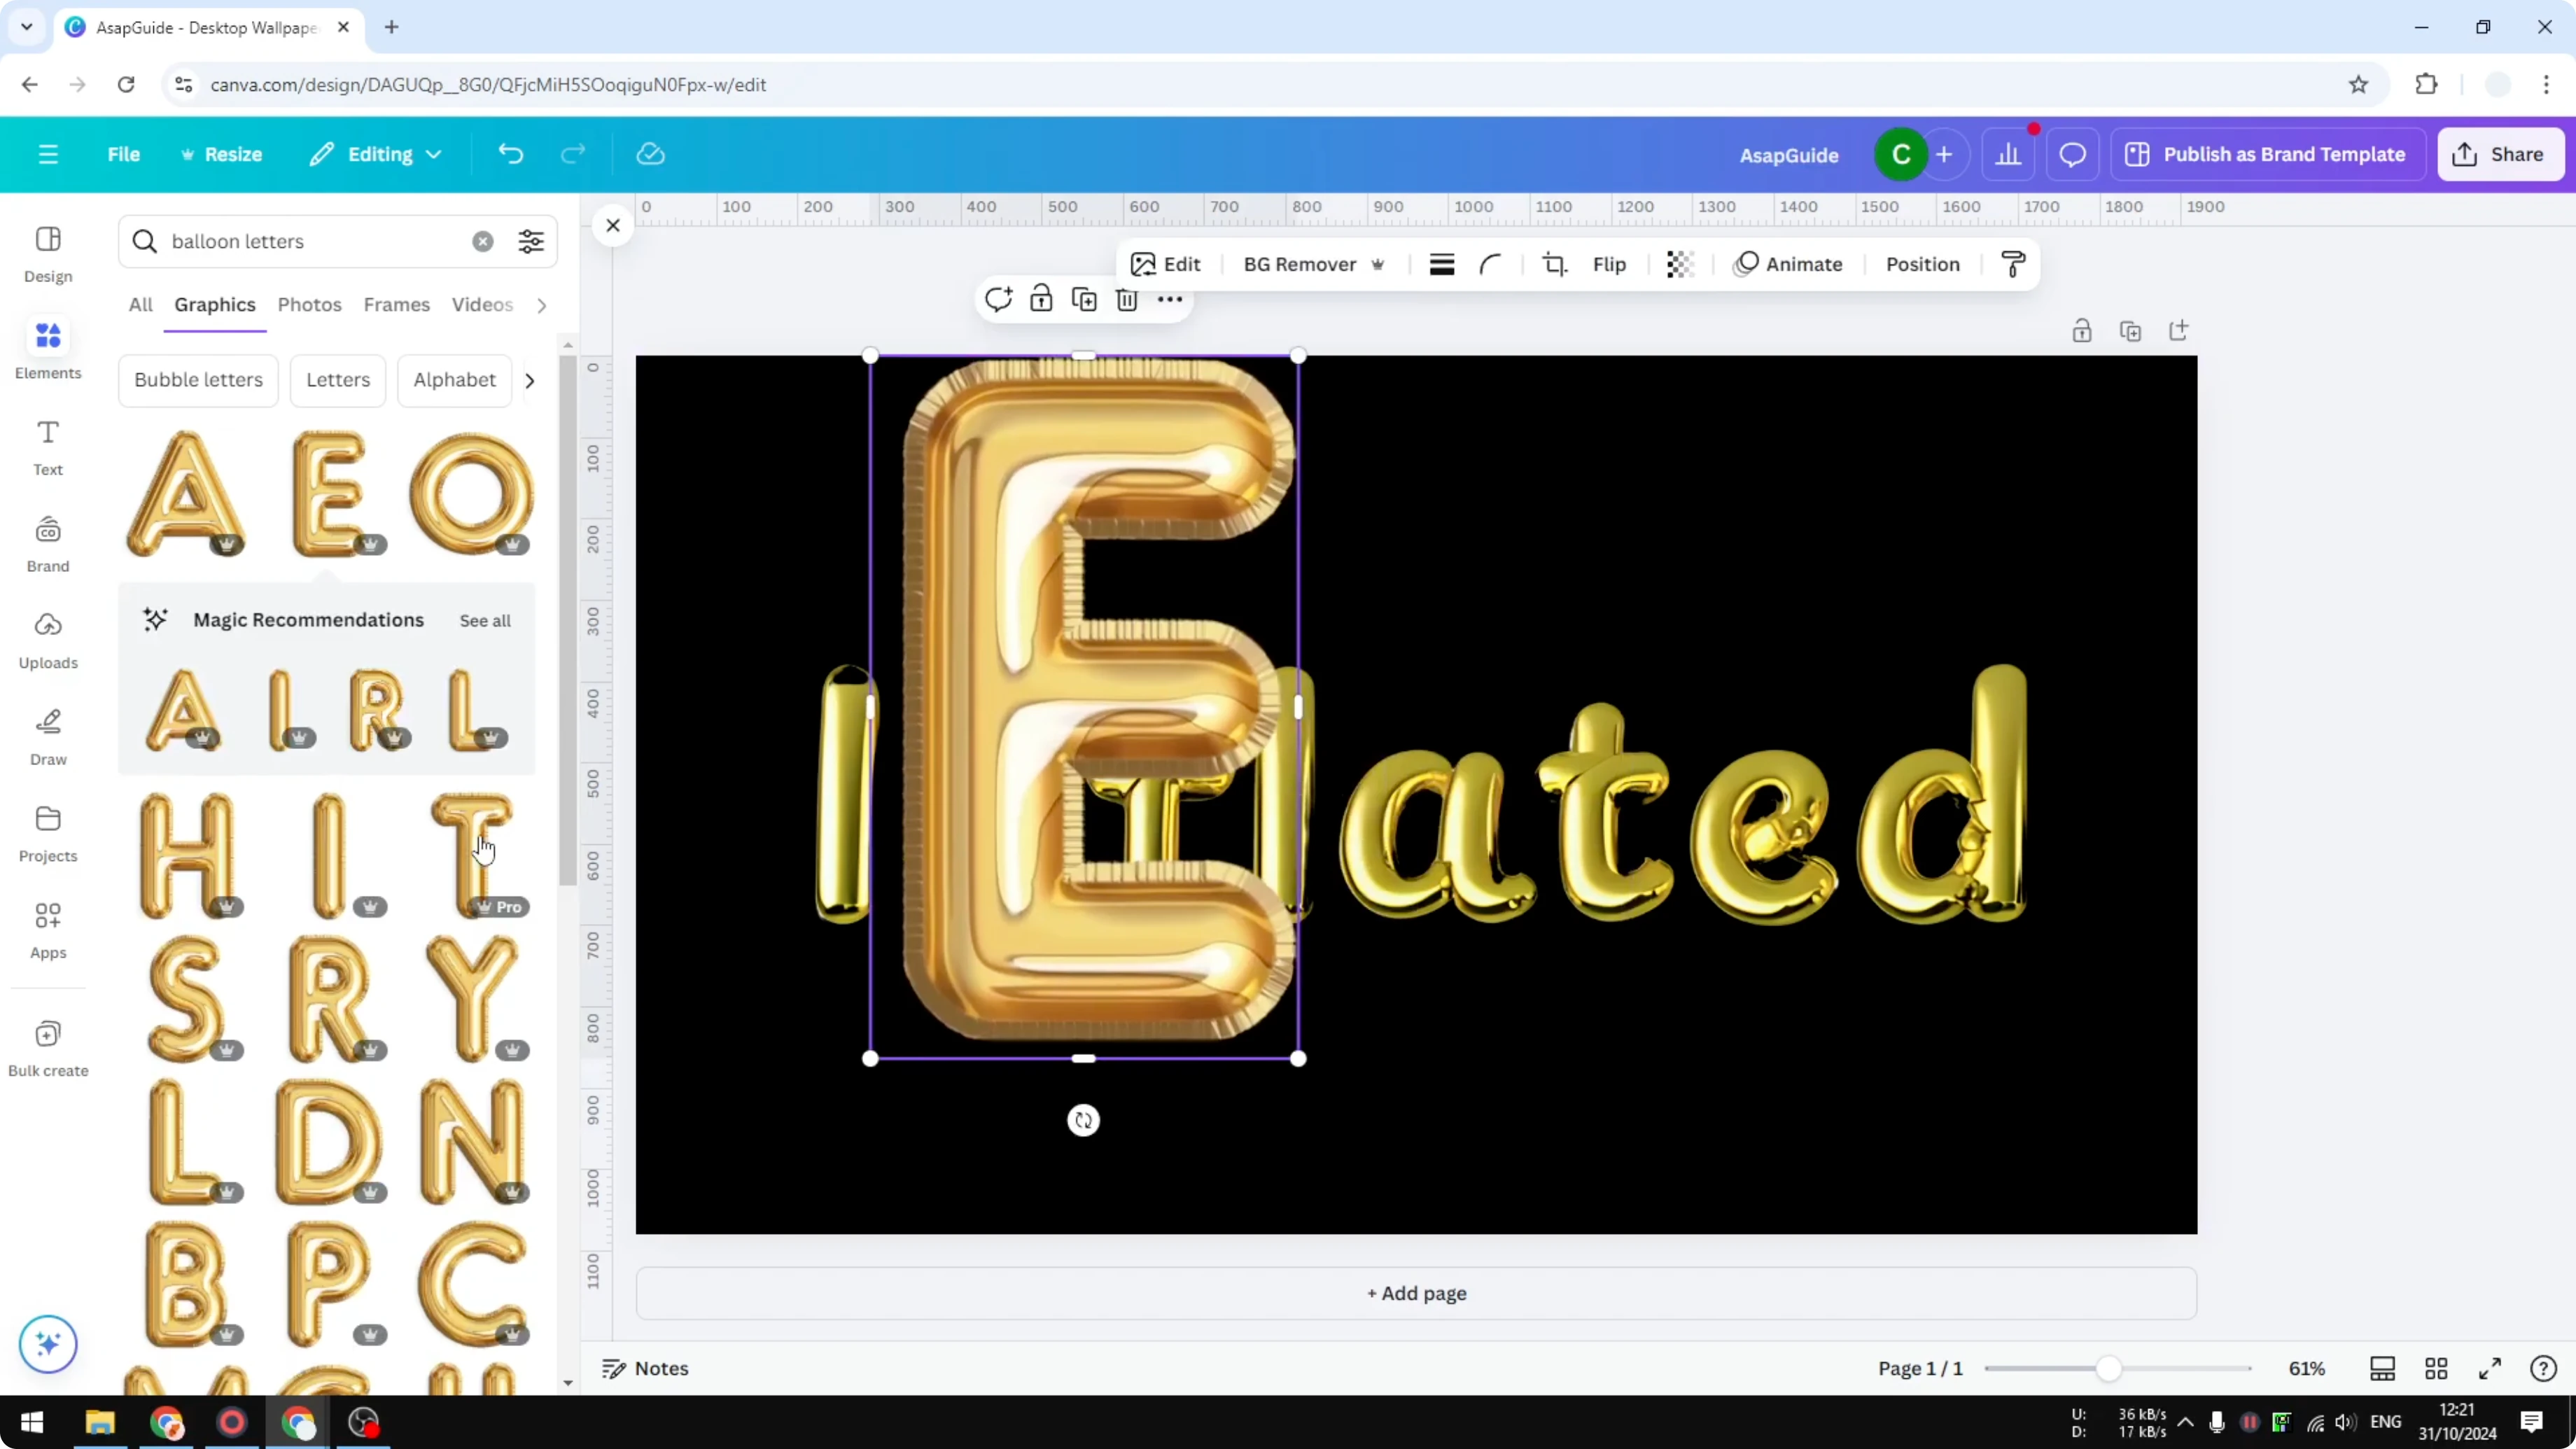Expand the BG Remover options
The image size is (2576, 1449).
(1379, 265)
